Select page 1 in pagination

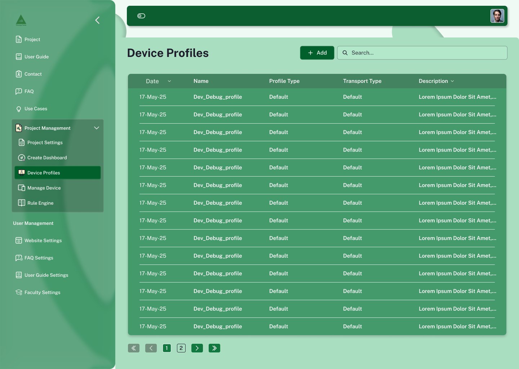click(167, 348)
